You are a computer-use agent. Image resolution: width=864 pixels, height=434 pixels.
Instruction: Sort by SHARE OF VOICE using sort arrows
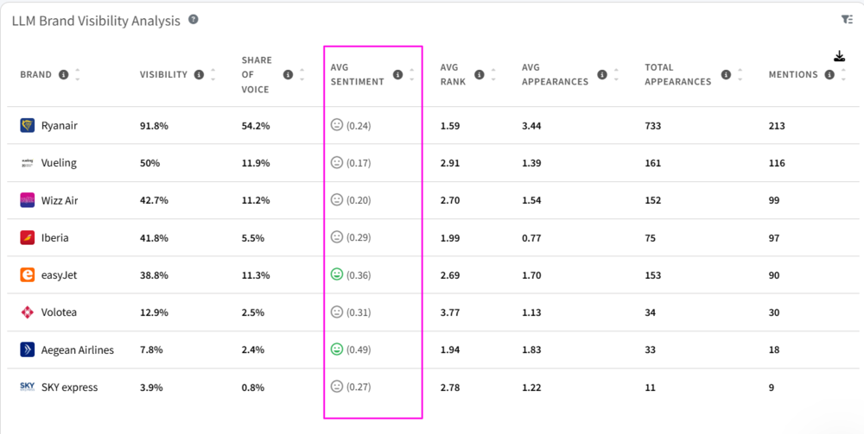click(302, 74)
